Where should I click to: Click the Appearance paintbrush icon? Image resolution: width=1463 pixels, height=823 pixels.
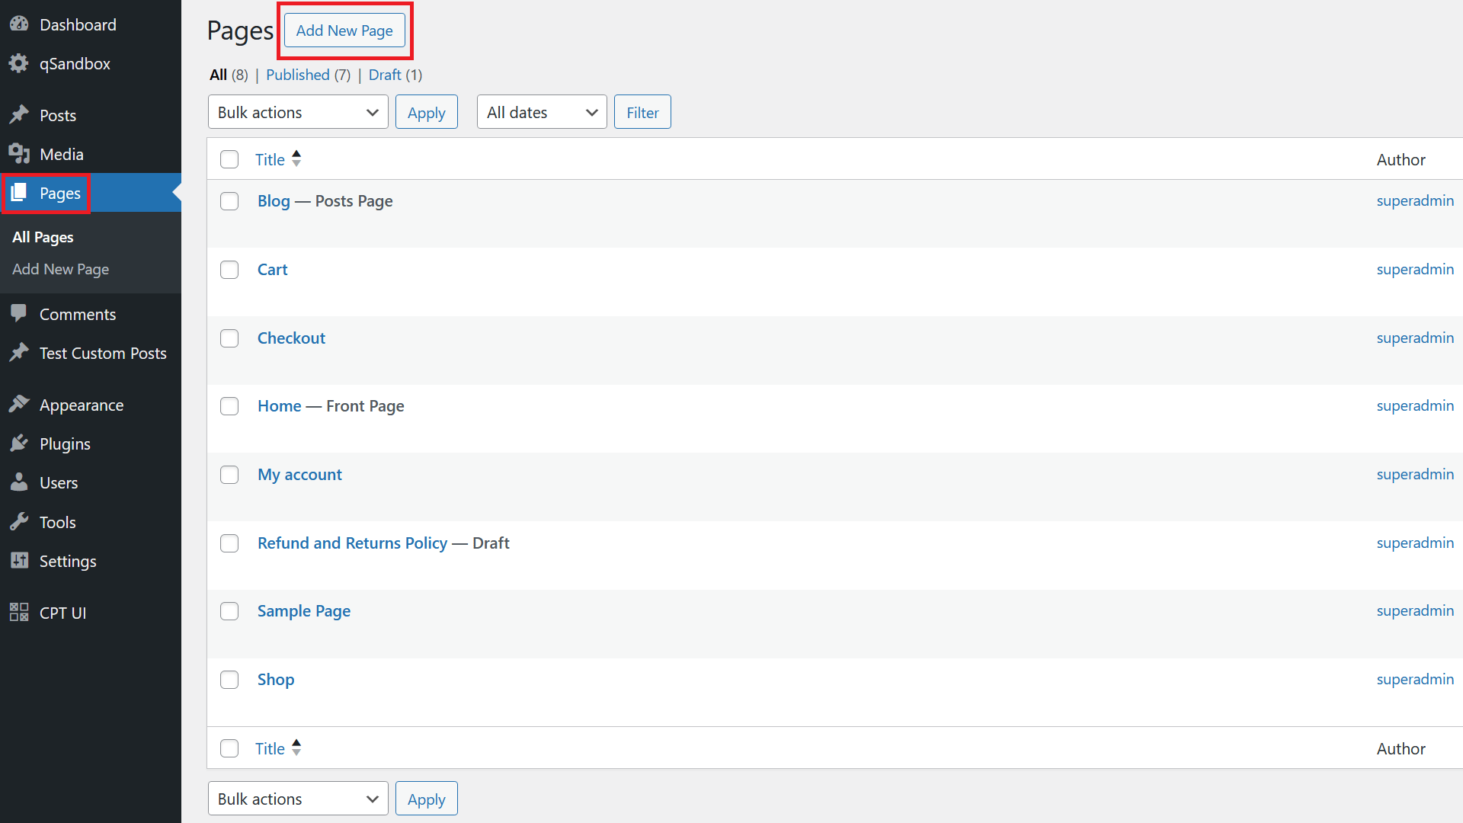[19, 405]
